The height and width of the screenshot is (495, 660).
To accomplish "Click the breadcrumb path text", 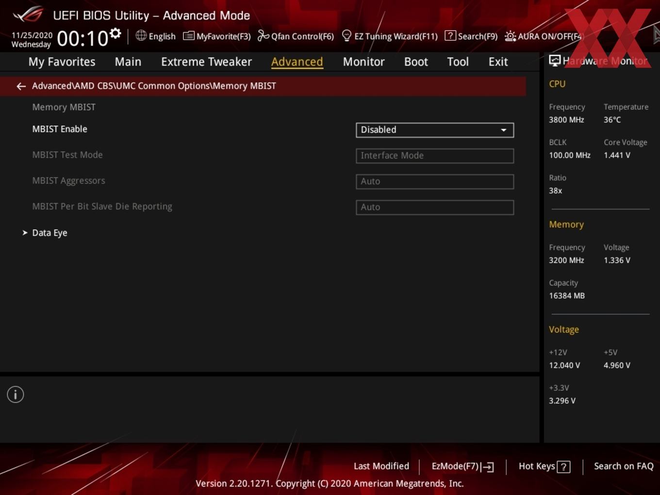I will [154, 86].
